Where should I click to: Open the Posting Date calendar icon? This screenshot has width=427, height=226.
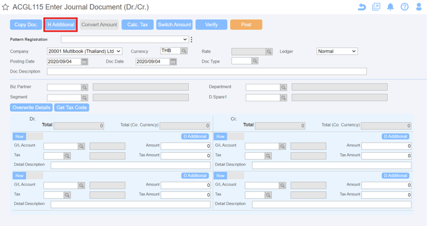pyautogui.click(x=84, y=62)
